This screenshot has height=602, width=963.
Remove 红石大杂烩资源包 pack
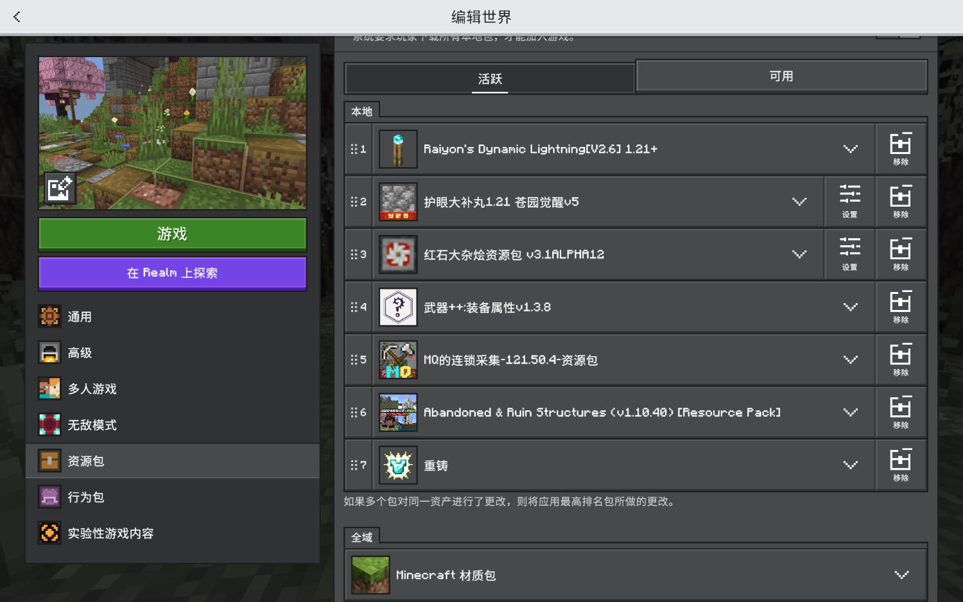pyautogui.click(x=901, y=254)
